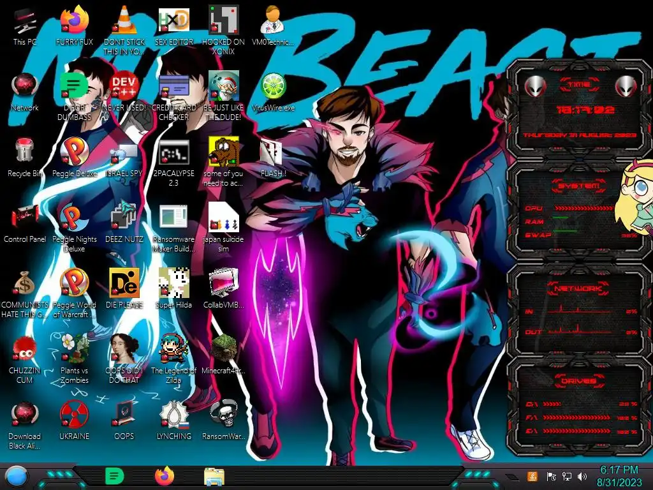Click the F:\ drive usage bar

(x=576, y=417)
